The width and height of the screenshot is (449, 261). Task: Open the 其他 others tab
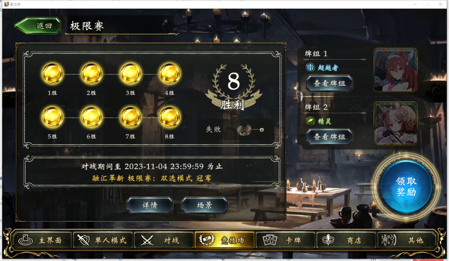pyautogui.click(x=406, y=240)
